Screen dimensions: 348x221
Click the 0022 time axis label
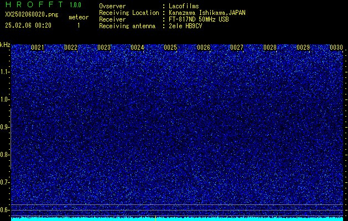pos(71,48)
